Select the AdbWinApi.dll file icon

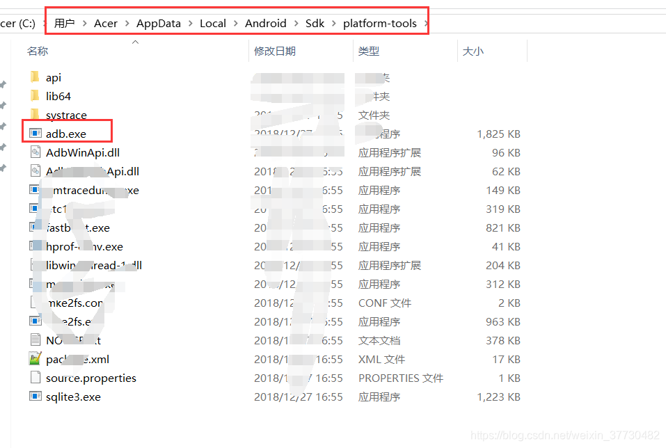point(35,152)
